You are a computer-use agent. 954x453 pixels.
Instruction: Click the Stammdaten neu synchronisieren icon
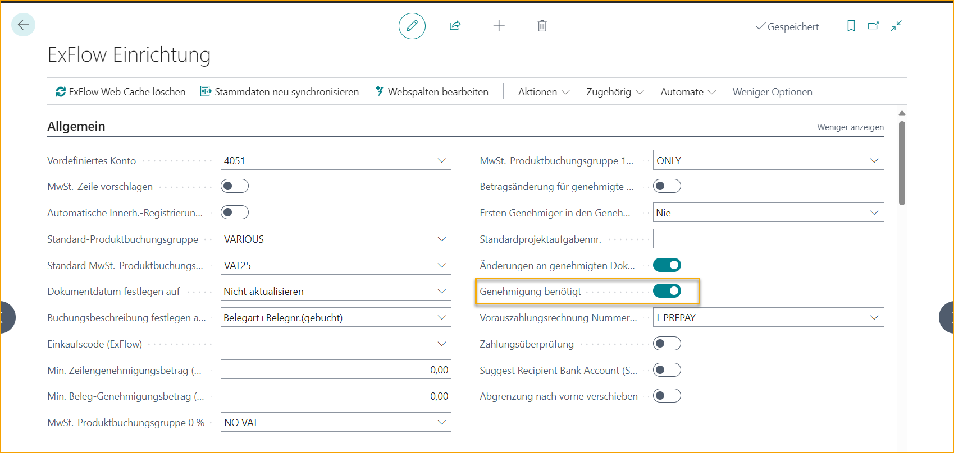206,91
